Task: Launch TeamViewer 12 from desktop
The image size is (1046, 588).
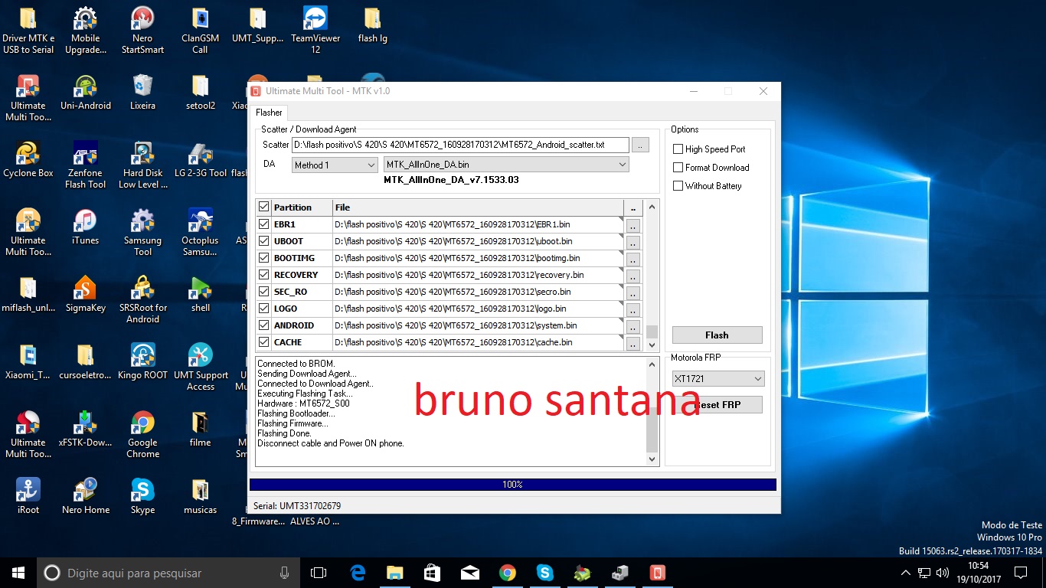Action: 315,31
